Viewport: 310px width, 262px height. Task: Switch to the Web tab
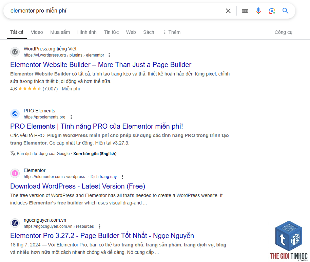tap(131, 32)
